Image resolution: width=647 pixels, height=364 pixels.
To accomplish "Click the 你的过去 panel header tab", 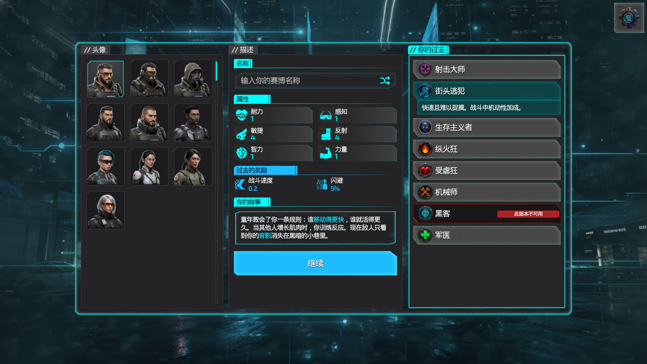I will pyautogui.click(x=428, y=50).
